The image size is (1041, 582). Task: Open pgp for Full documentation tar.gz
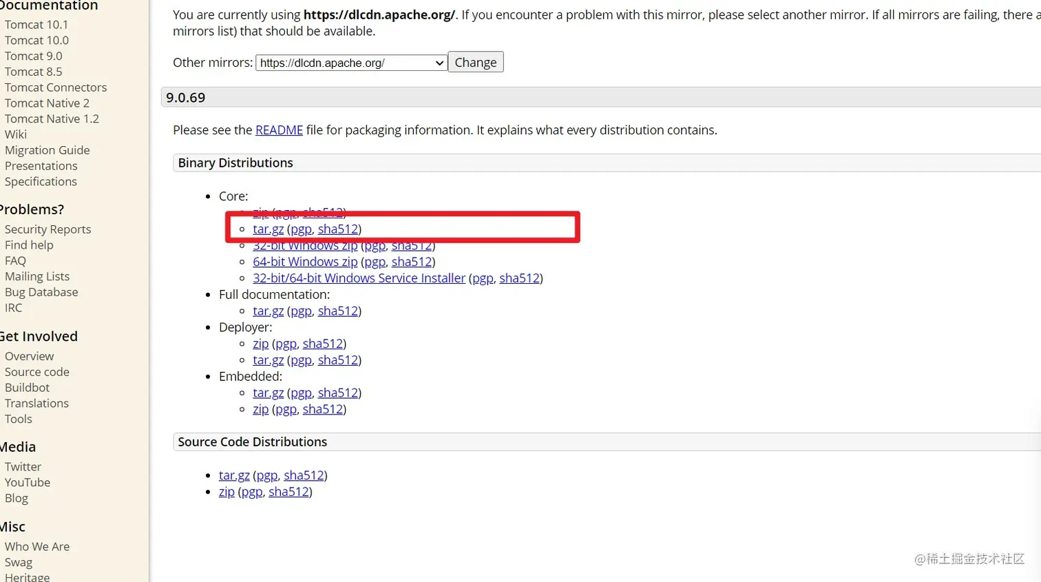click(301, 311)
